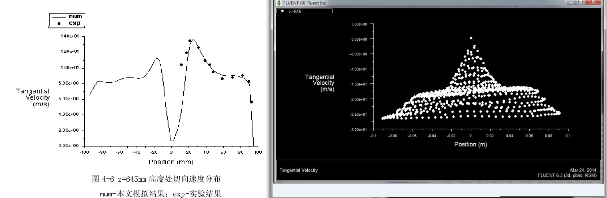Click the exp dot symbol in left legend

(59, 23)
